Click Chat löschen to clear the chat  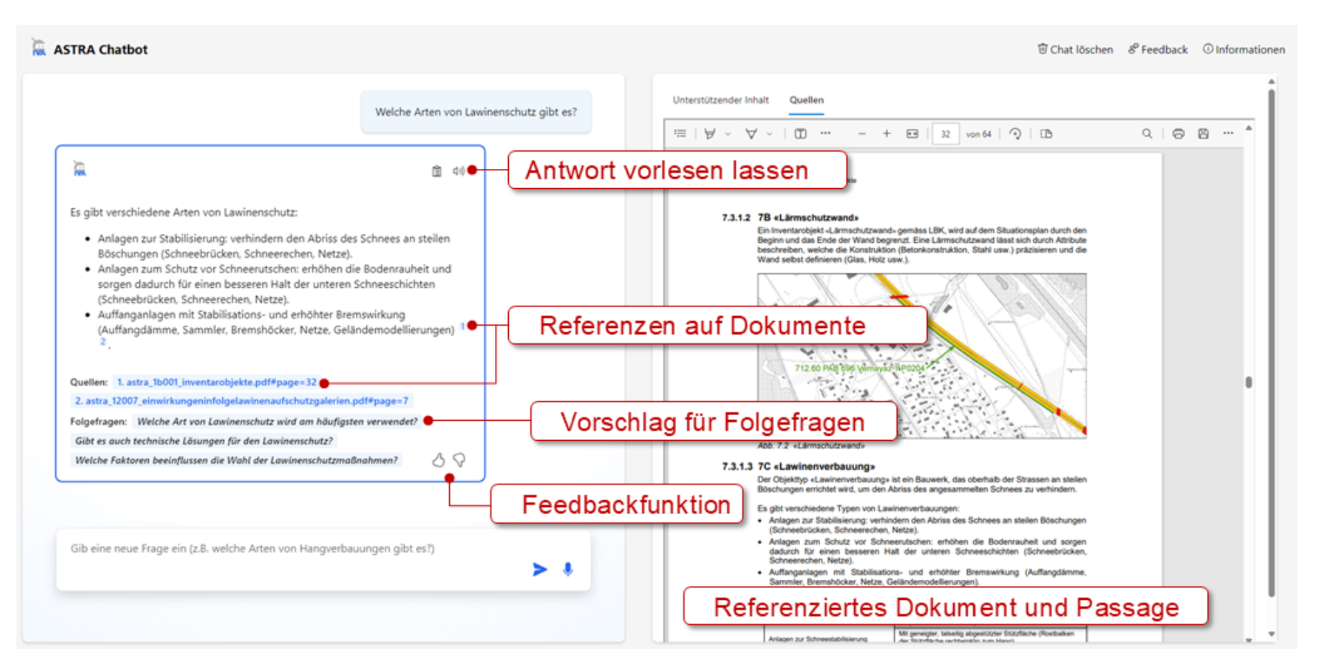[x=1075, y=49]
